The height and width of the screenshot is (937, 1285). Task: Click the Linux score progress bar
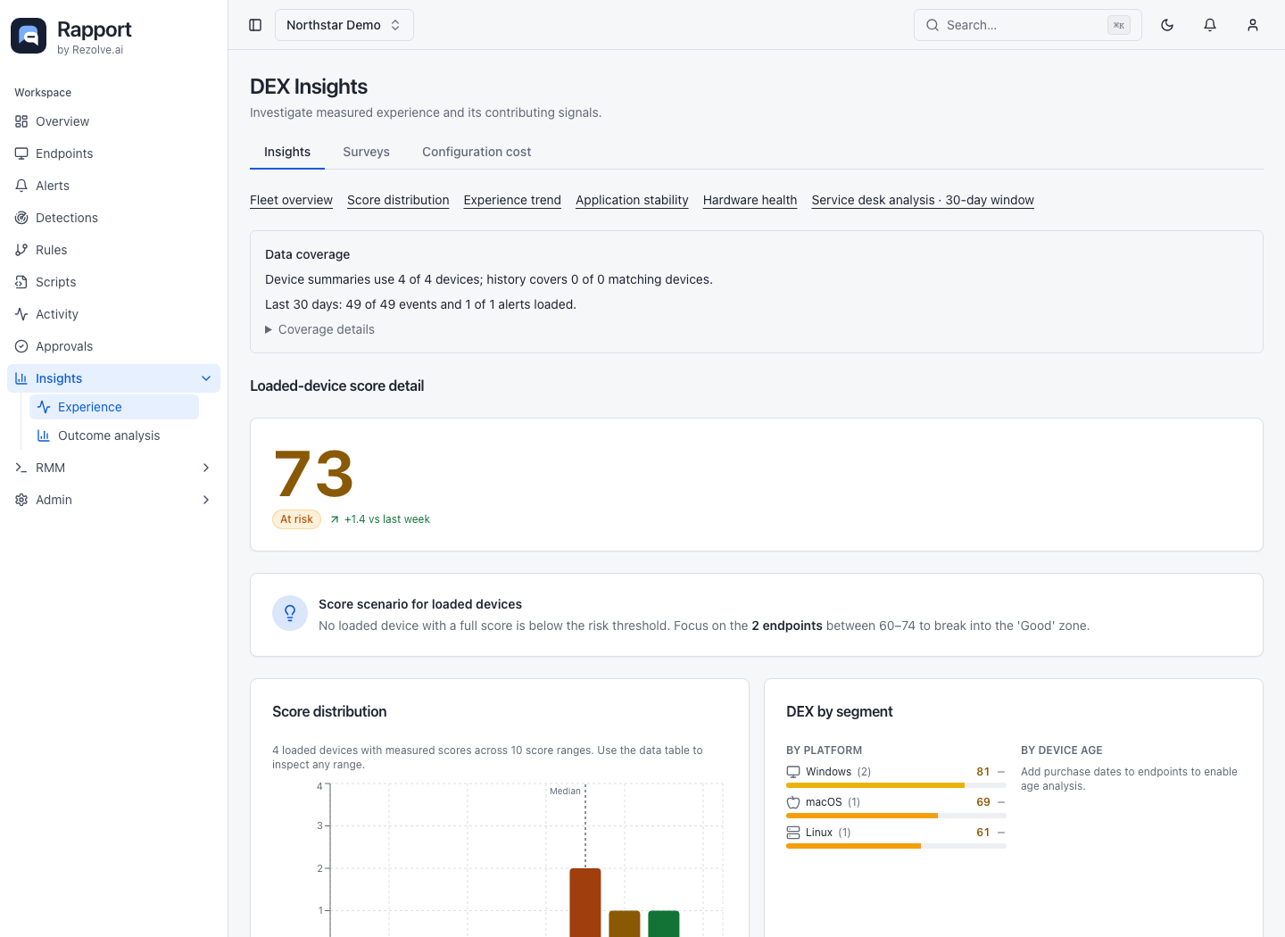(x=896, y=846)
